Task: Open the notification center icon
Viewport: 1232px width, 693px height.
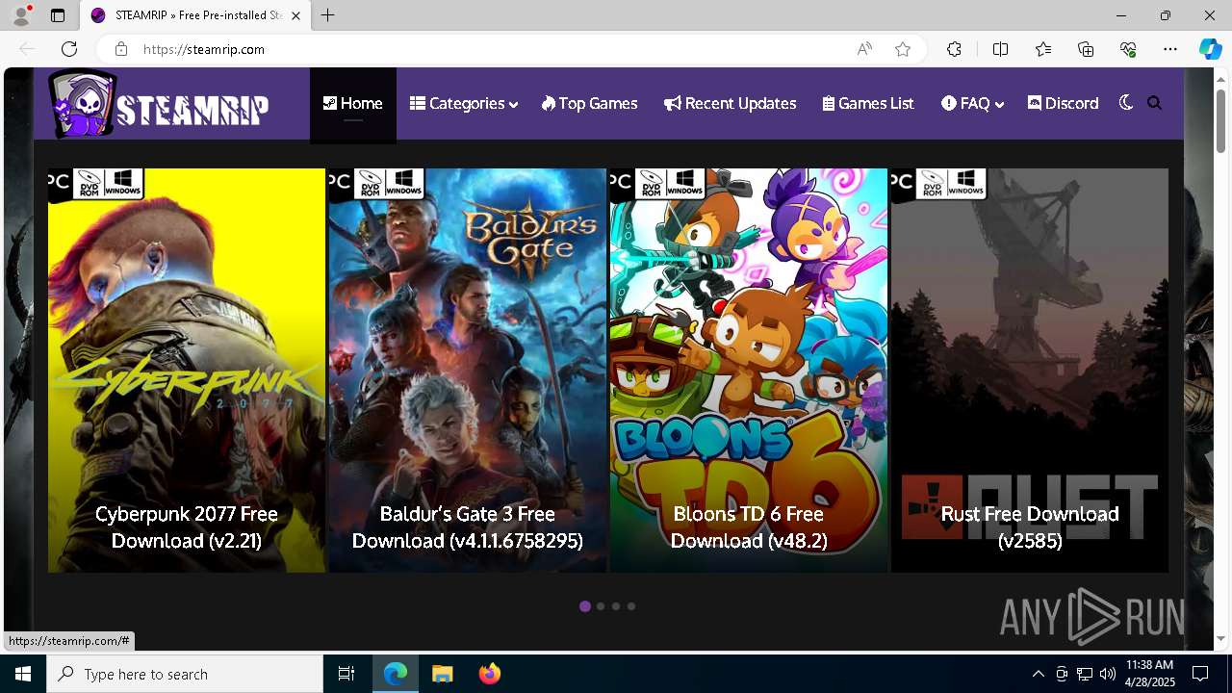Action: coord(1200,674)
